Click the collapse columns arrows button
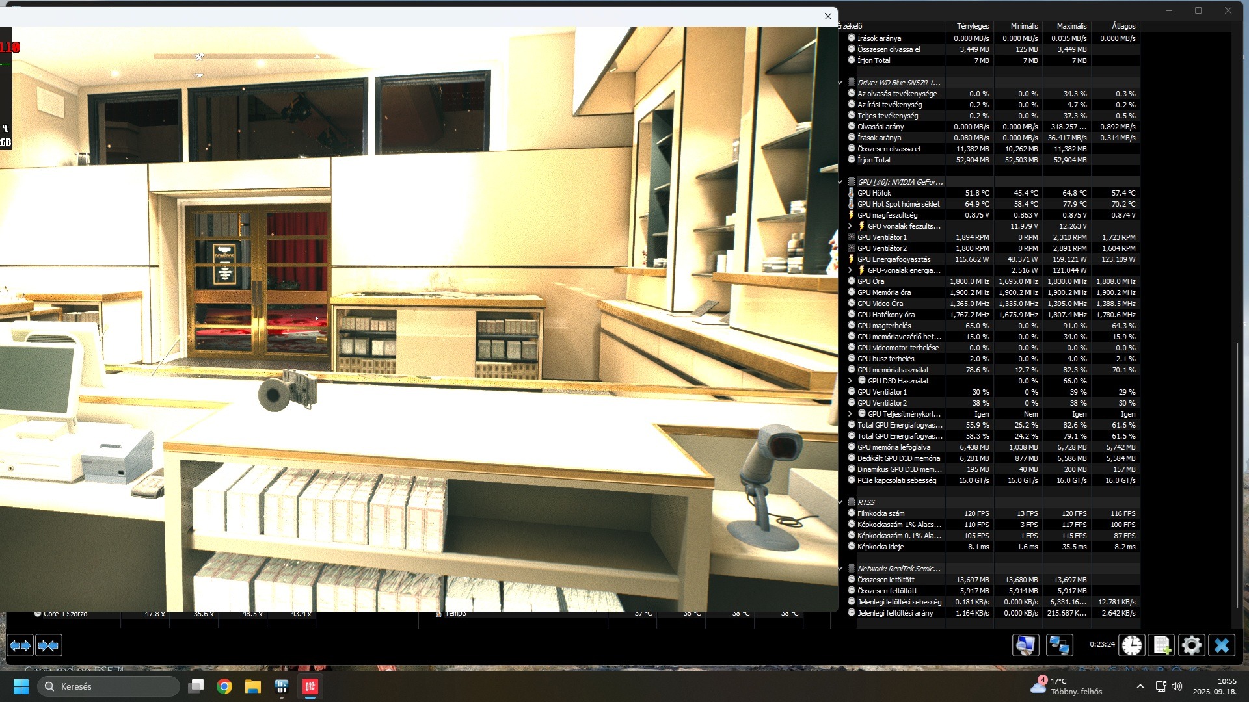Viewport: 1249px width, 702px height. point(49,645)
